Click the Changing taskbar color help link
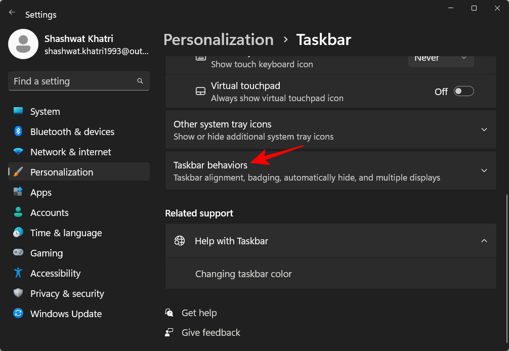 pos(243,274)
